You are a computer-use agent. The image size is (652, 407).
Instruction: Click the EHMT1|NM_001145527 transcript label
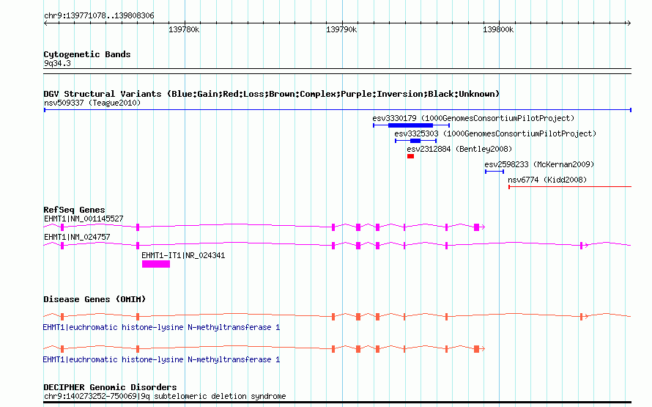coord(84,219)
